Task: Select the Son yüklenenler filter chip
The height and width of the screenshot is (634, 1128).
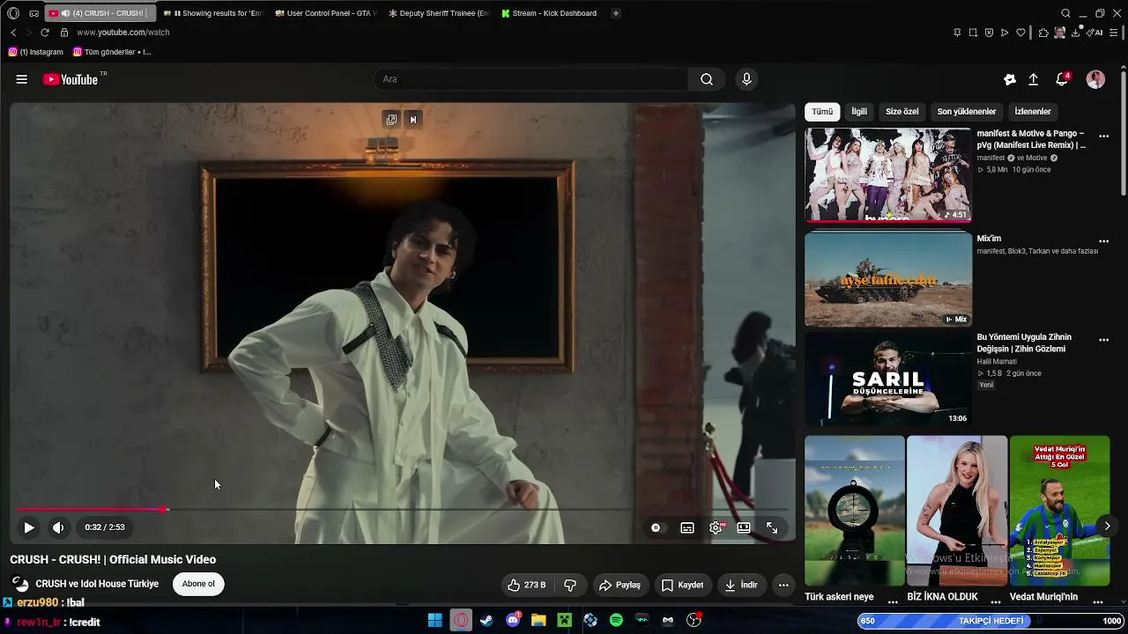Action: pos(967,112)
